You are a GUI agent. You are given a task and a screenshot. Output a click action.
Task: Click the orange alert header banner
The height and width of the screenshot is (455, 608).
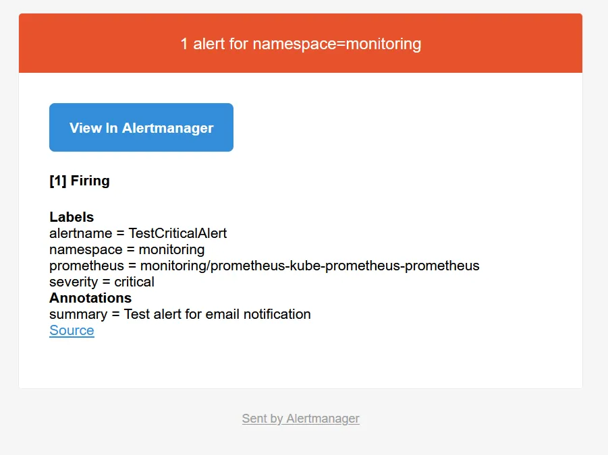(x=300, y=42)
